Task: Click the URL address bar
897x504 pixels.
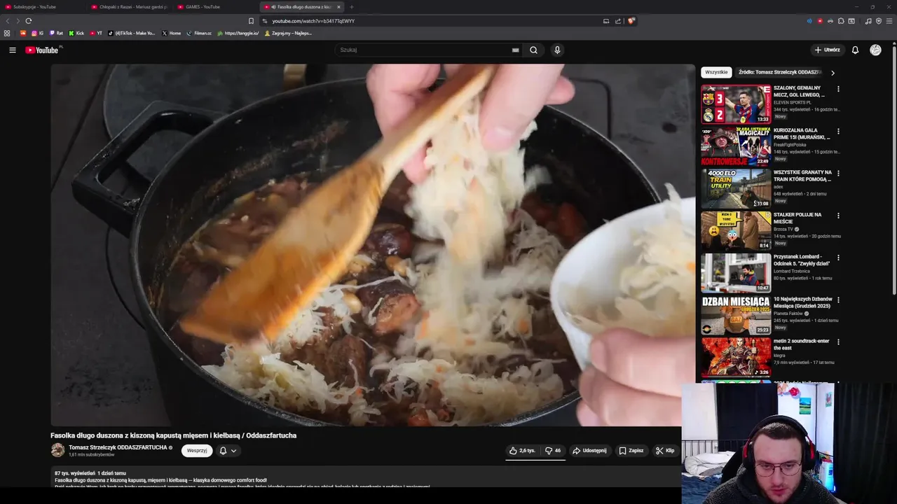Action: (427, 21)
